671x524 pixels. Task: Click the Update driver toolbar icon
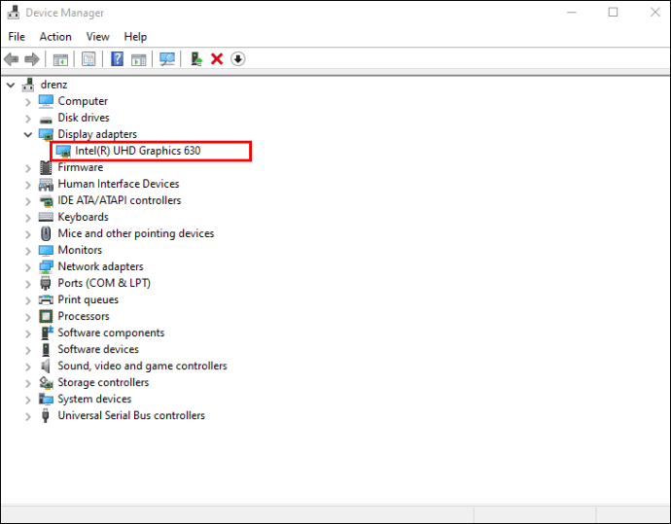[x=196, y=59]
